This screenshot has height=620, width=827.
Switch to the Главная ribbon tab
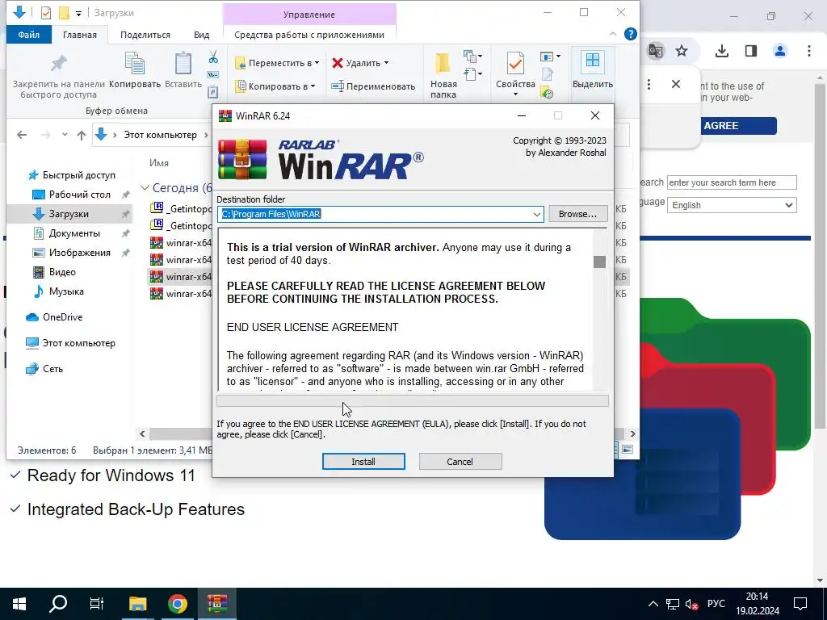(x=80, y=35)
